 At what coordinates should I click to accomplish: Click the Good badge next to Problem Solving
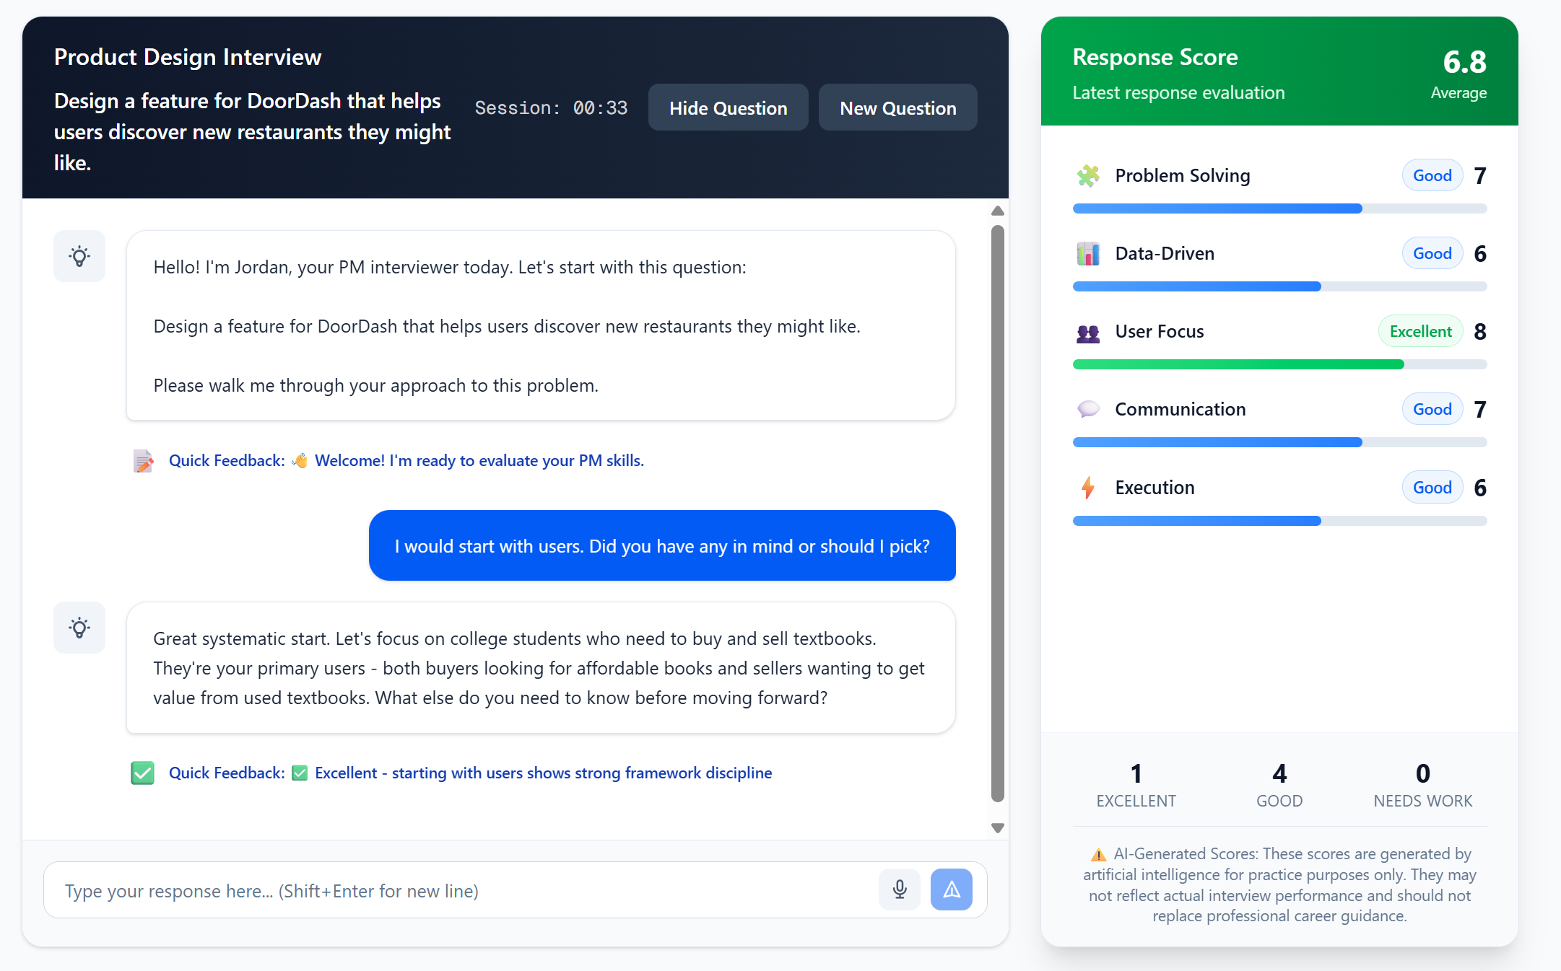pyautogui.click(x=1432, y=175)
